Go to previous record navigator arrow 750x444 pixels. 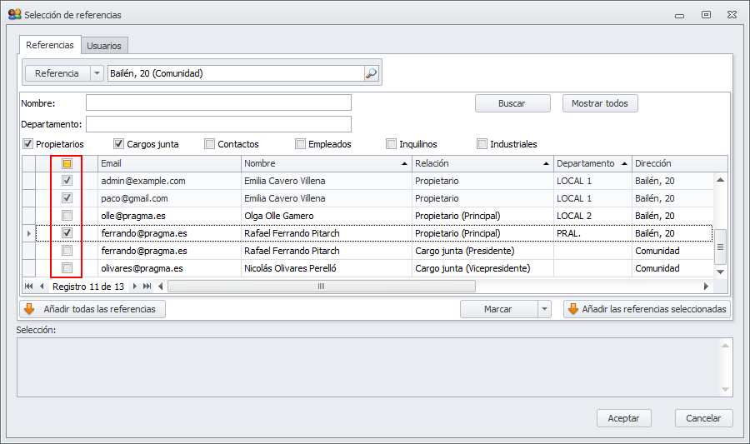click(x=42, y=286)
